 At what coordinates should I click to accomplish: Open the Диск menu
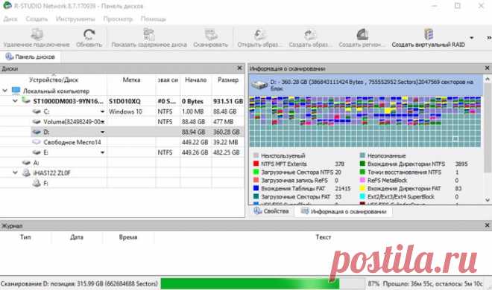10,19
